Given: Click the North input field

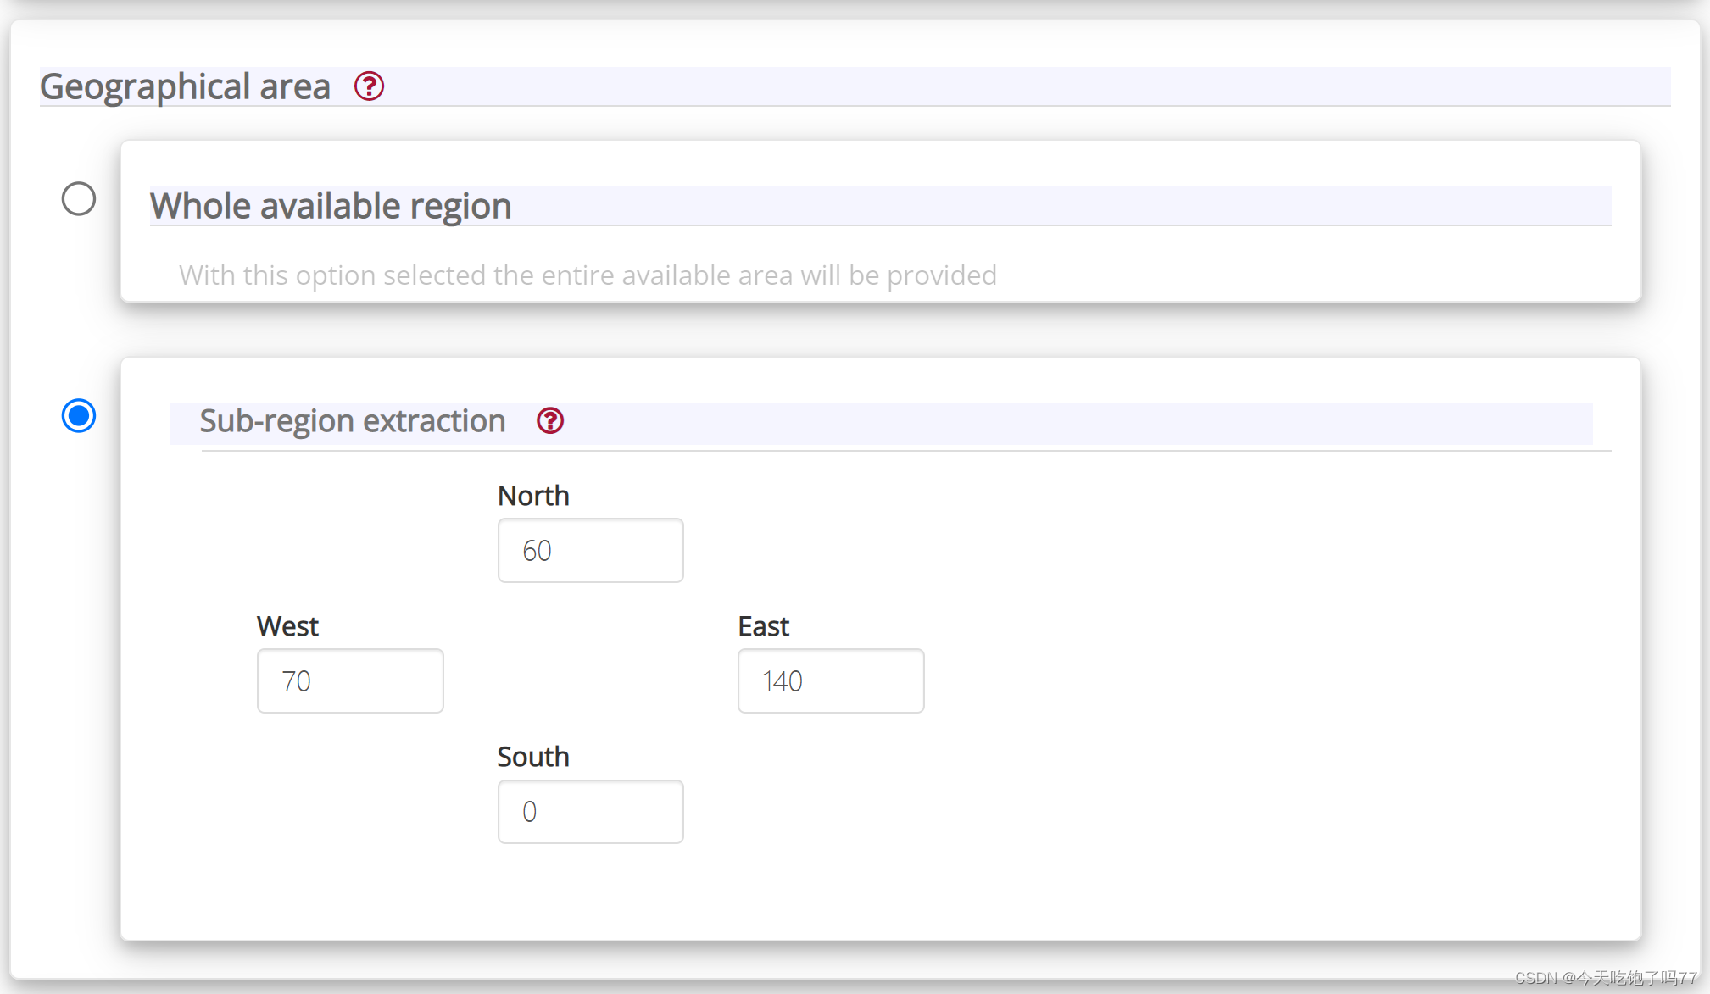Looking at the screenshot, I should pos(590,550).
